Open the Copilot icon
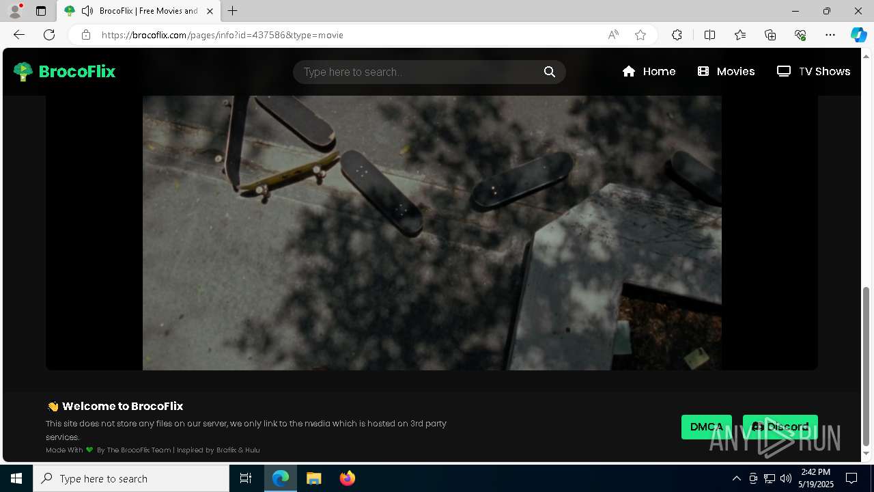The height and width of the screenshot is (492, 874). [x=858, y=35]
